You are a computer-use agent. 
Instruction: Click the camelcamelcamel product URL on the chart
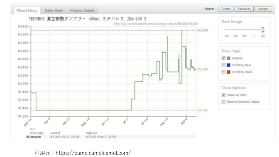coord(156,24)
